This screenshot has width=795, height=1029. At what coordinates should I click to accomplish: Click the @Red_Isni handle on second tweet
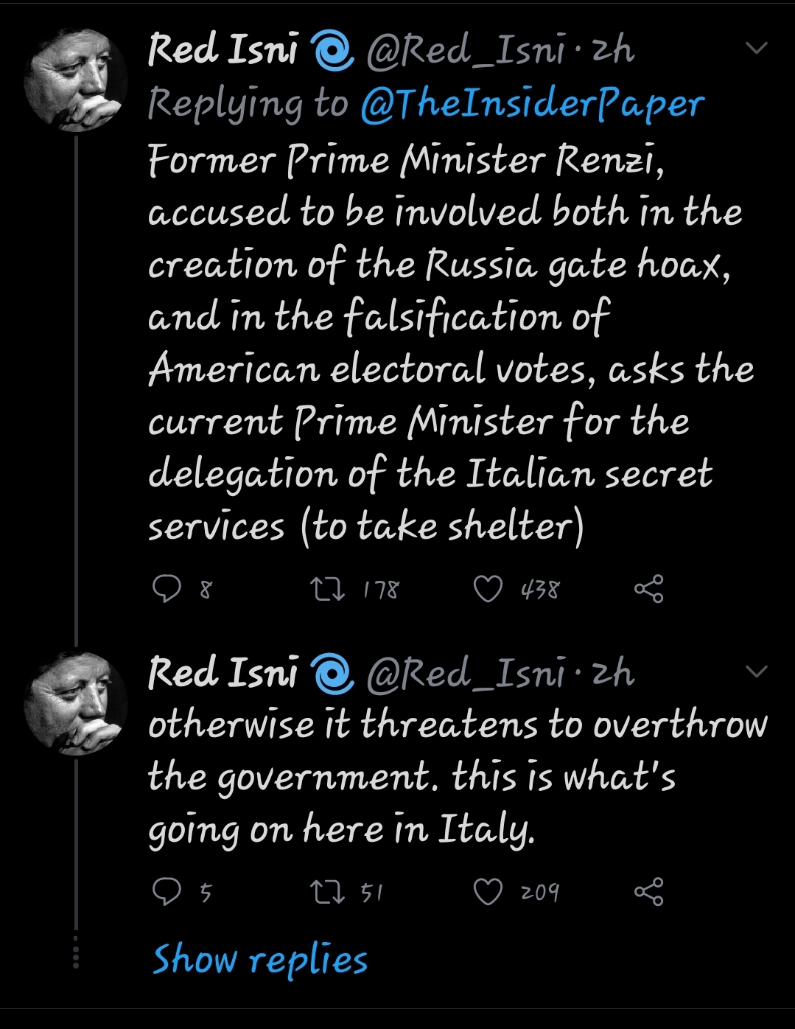(466, 673)
